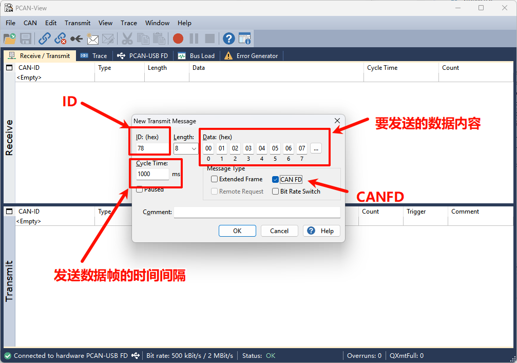517x363 pixels.
Task: Click the Connect link icon in toolbar
Action: [x=45, y=39]
